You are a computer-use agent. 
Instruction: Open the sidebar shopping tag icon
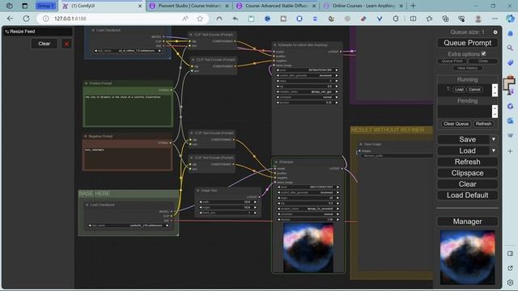510,63
